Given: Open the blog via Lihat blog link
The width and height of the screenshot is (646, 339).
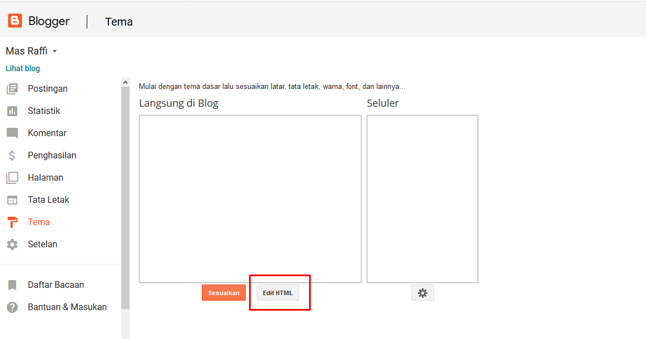Looking at the screenshot, I should tap(23, 68).
